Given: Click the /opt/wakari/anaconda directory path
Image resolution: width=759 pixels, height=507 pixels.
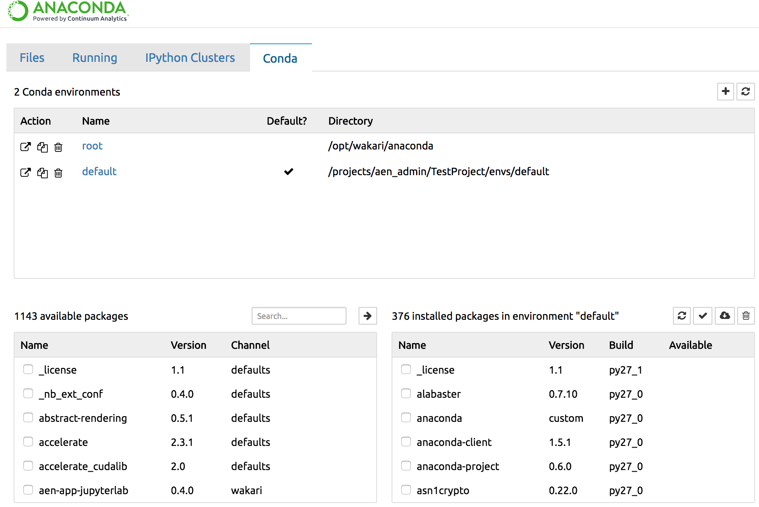Looking at the screenshot, I should [381, 146].
